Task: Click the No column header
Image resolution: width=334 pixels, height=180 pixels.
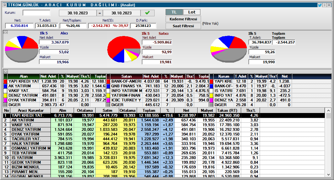Action: [x=7, y=111]
